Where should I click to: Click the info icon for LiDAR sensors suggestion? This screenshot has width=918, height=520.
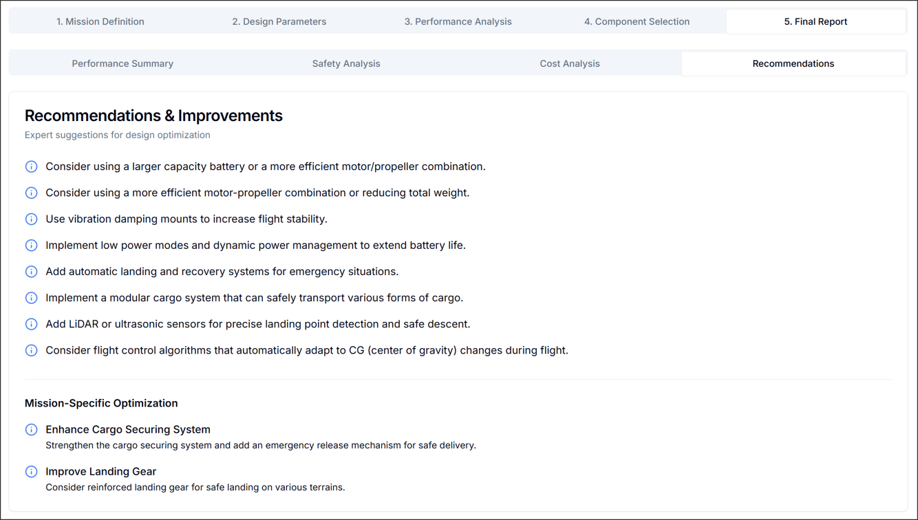click(31, 323)
